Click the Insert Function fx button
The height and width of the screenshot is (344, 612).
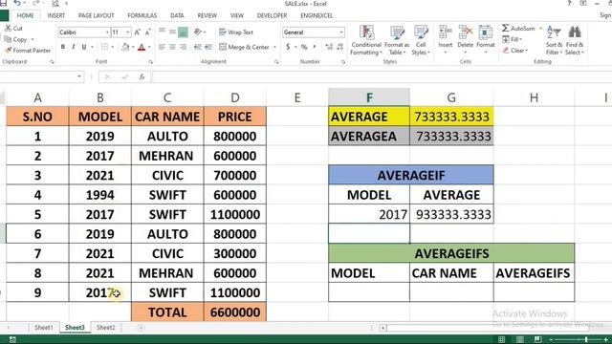click(142, 77)
